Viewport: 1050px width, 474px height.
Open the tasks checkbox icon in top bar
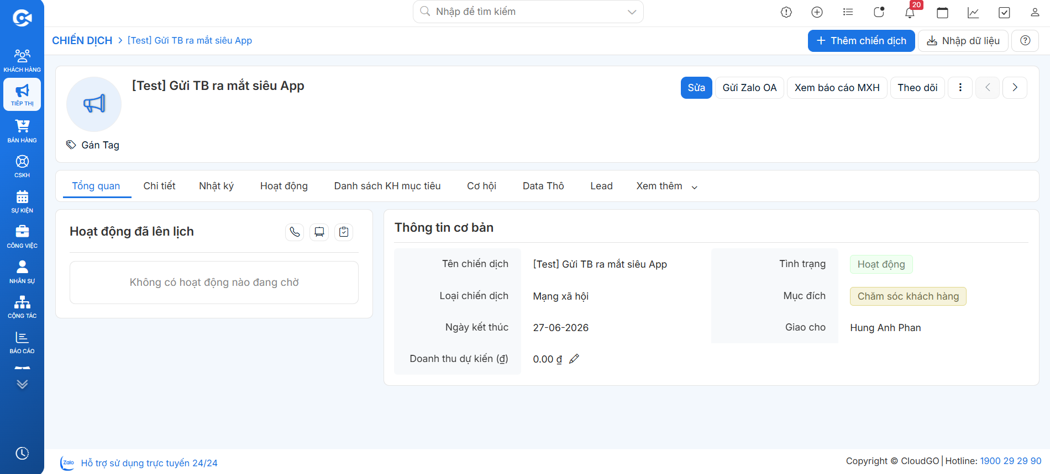[1004, 12]
